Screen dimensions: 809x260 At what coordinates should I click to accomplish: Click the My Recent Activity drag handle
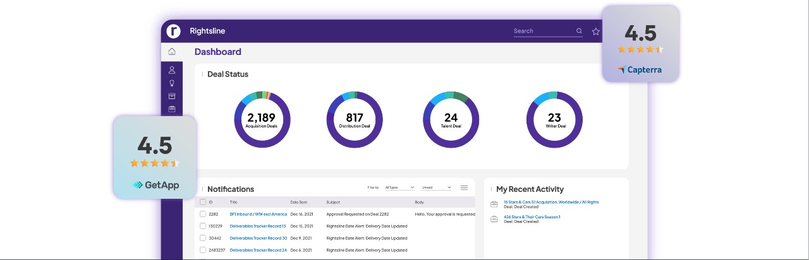coord(492,189)
